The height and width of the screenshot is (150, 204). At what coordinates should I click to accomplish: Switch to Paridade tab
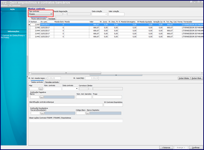52,19
